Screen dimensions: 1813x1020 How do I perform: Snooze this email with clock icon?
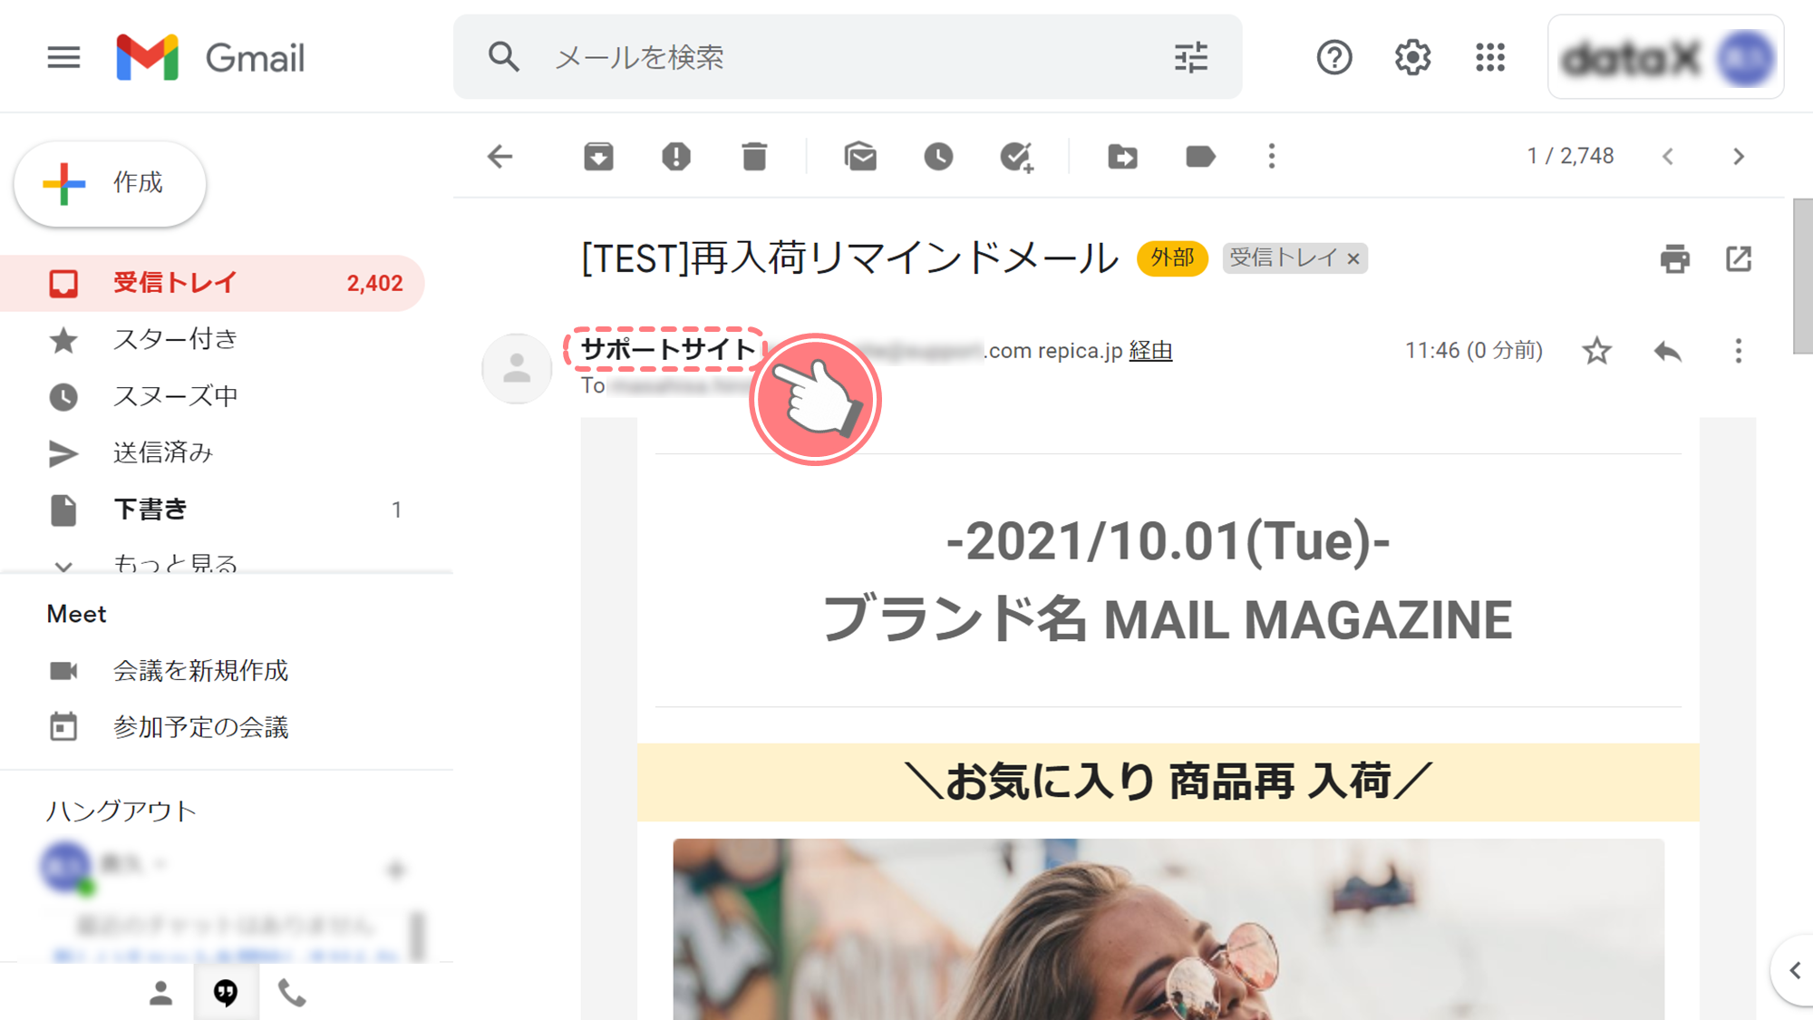[x=938, y=156]
